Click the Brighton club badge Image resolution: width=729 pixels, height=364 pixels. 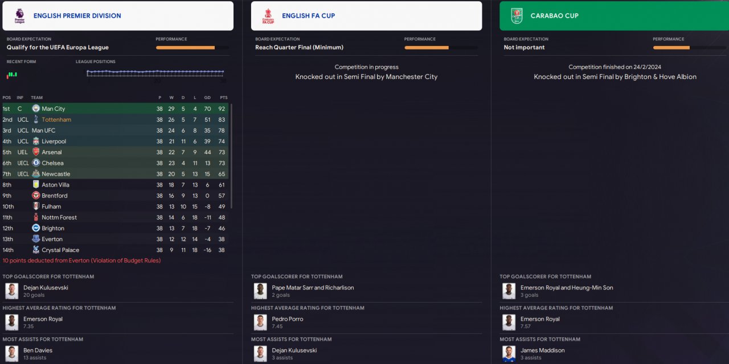[x=36, y=228]
